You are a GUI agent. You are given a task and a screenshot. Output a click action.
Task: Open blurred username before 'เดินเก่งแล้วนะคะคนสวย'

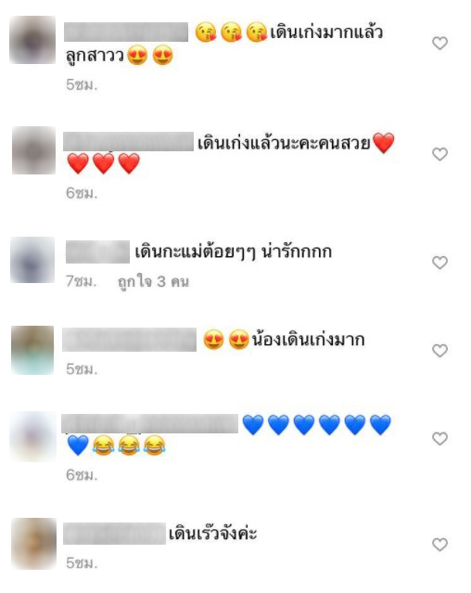(x=129, y=142)
